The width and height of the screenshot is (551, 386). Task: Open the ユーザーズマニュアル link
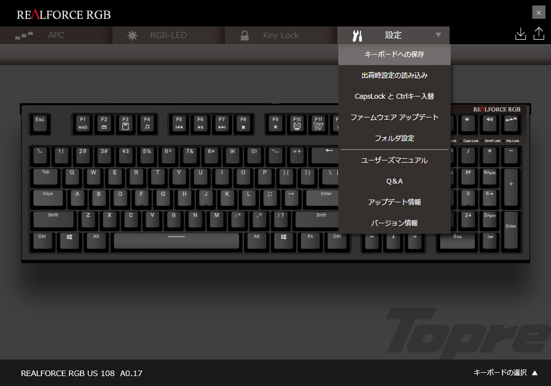(x=395, y=160)
